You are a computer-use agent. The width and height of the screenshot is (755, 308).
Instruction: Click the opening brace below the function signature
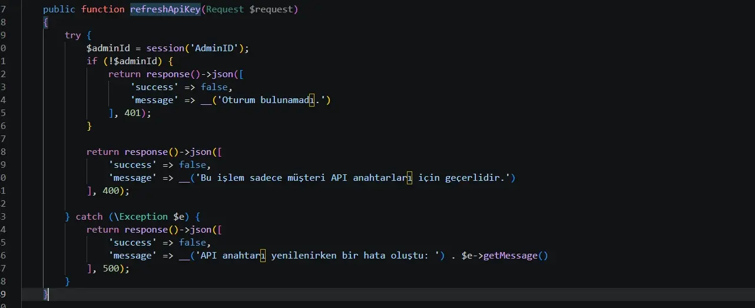pyautogui.click(x=46, y=22)
